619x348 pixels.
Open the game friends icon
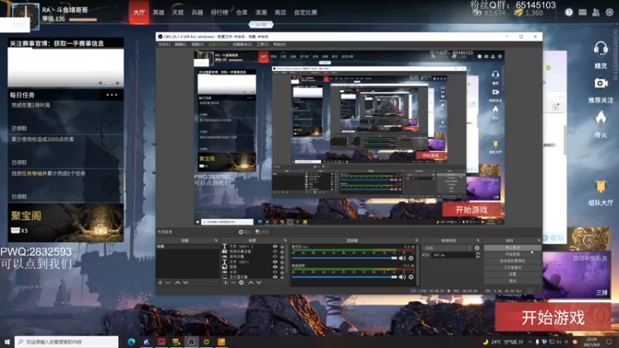596,12
